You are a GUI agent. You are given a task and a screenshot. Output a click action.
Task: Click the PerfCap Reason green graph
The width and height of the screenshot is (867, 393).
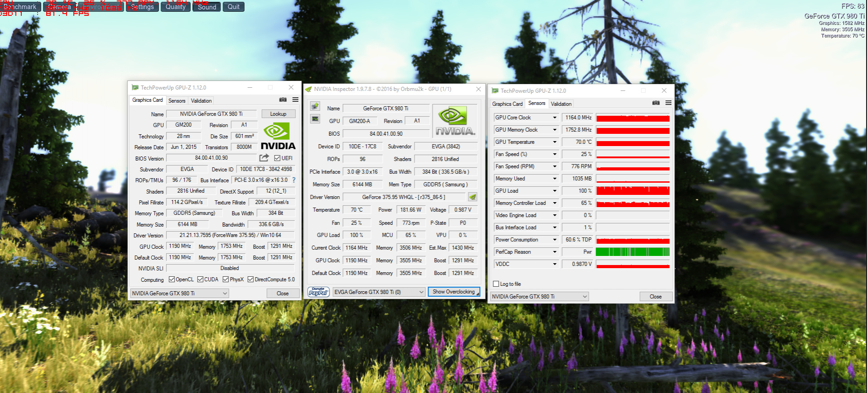633,252
